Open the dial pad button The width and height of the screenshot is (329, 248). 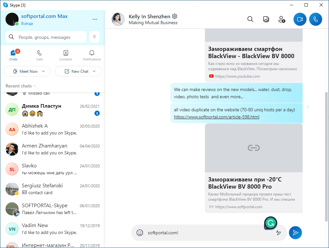[x=94, y=37]
